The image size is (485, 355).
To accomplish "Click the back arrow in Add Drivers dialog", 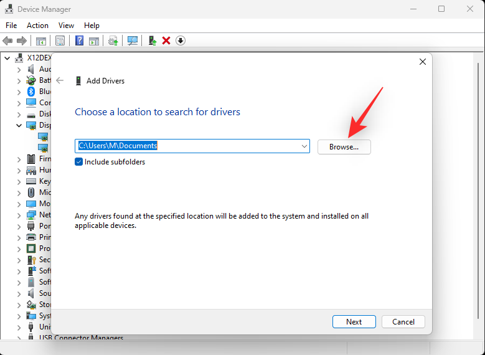I will [x=60, y=81].
